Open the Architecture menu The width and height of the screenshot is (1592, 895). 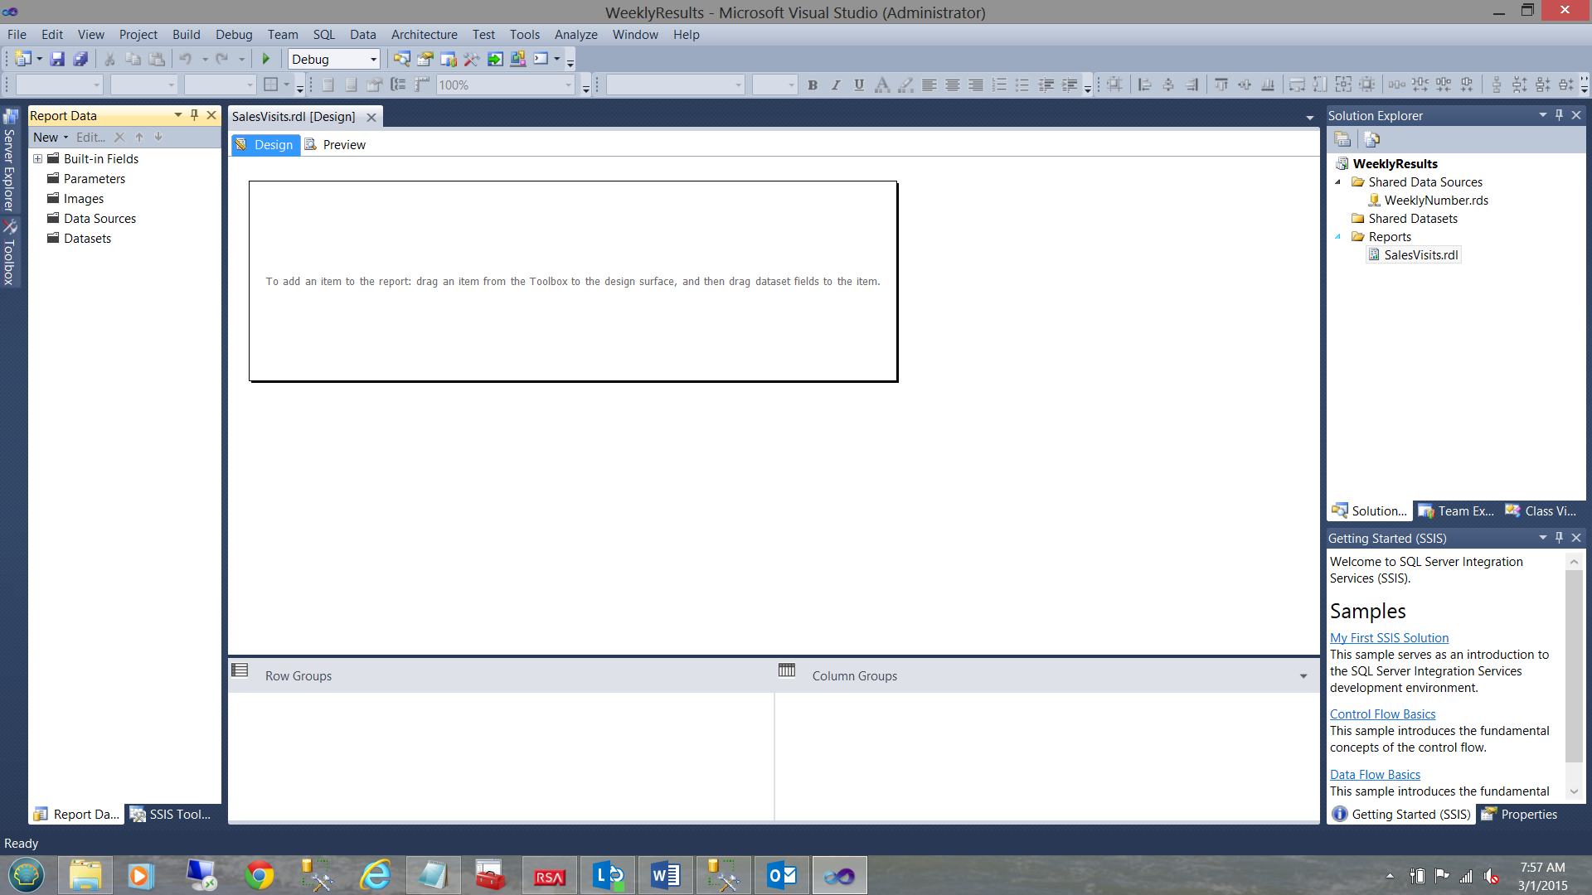[424, 35]
